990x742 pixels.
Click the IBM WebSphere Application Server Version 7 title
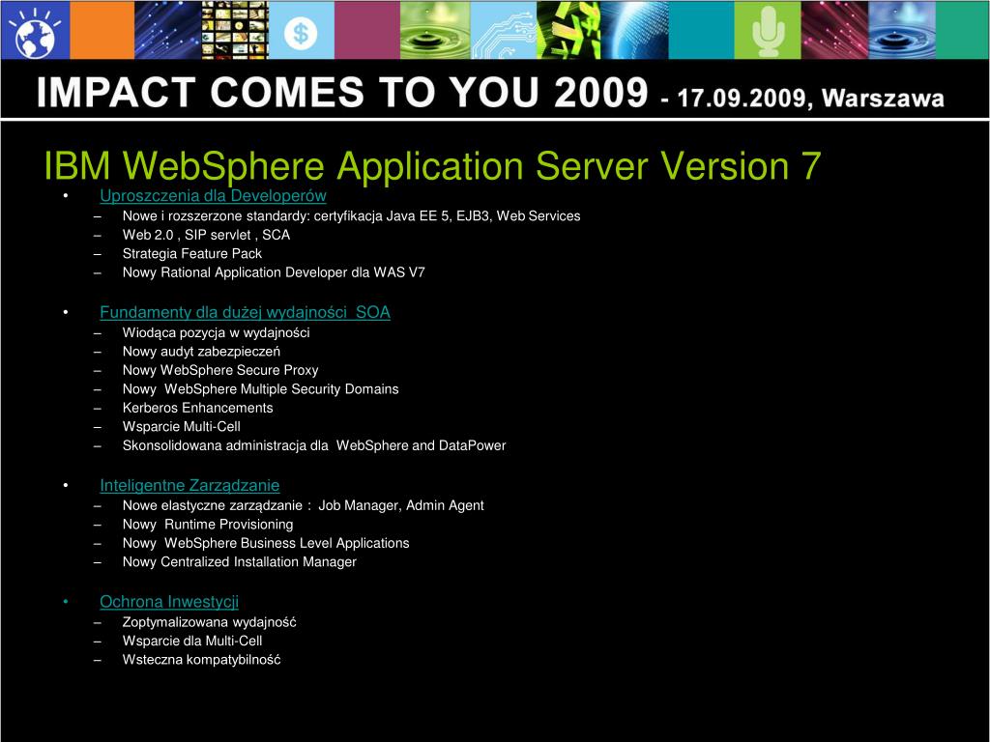click(432, 166)
